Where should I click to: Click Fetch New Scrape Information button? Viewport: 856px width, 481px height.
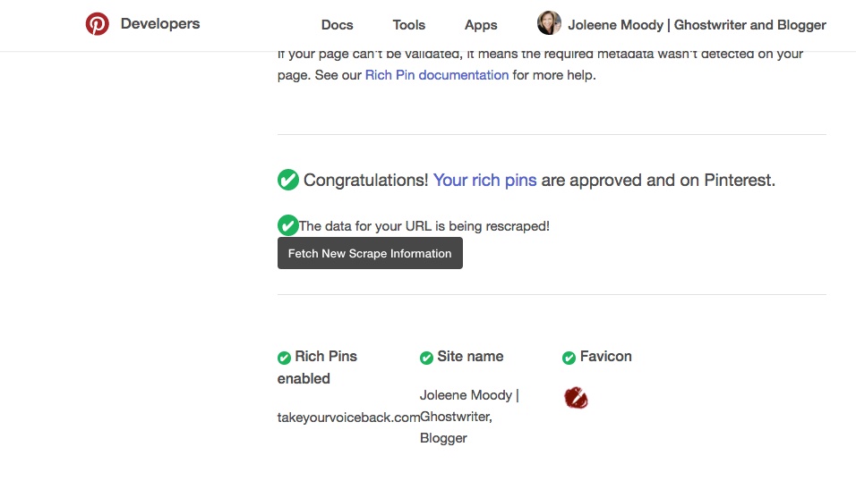[370, 253]
